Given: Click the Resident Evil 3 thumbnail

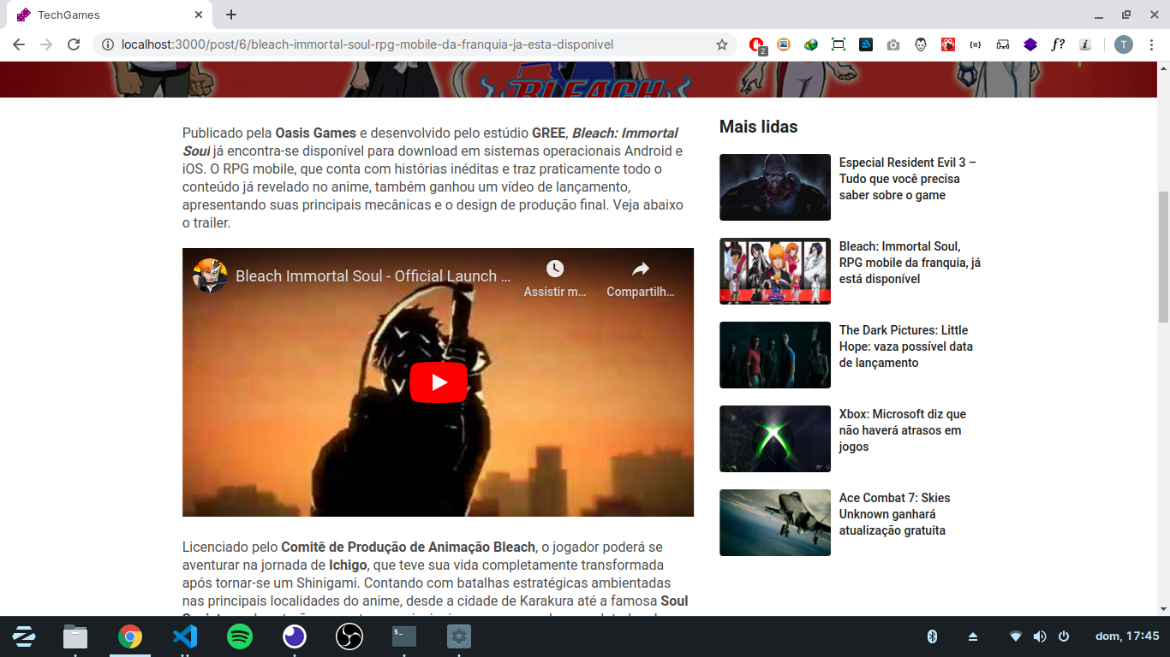Looking at the screenshot, I should coord(775,187).
